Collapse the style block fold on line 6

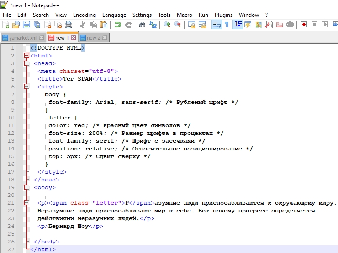pyautogui.click(x=27, y=87)
